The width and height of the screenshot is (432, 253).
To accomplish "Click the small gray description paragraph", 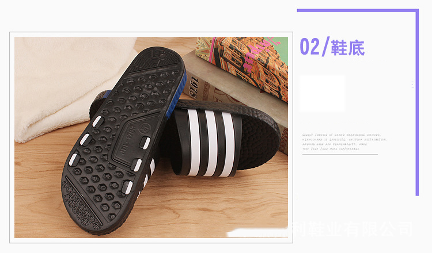I will point(344,142).
